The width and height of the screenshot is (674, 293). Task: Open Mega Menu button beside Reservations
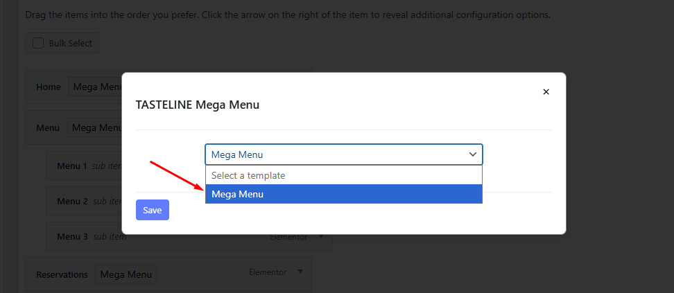pyautogui.click(x=126, y=274)
